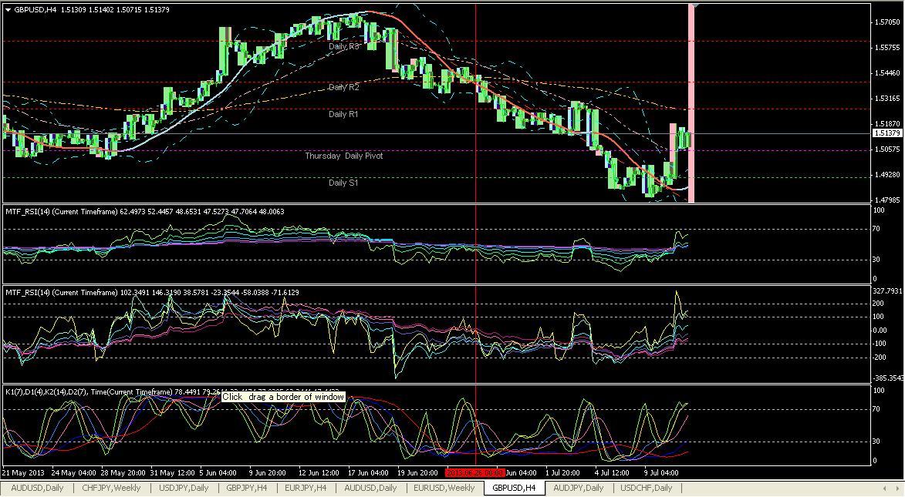Click time axis label "4 Jul 12:00"

coord(612,473)
